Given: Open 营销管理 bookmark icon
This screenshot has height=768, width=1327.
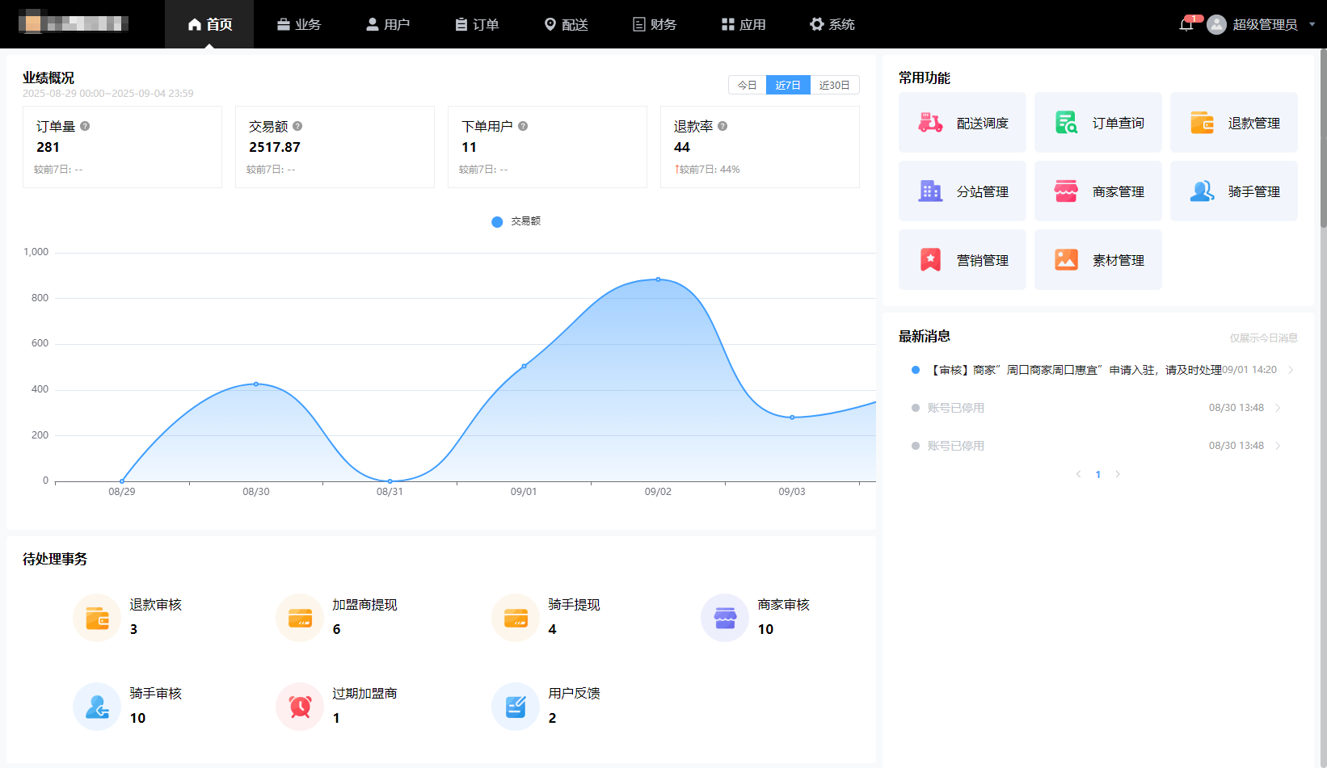Looking at the screenshot, I should coord(930,260).
